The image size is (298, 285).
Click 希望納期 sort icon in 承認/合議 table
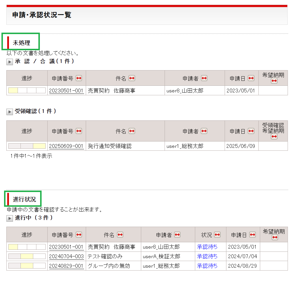point(274,81)
